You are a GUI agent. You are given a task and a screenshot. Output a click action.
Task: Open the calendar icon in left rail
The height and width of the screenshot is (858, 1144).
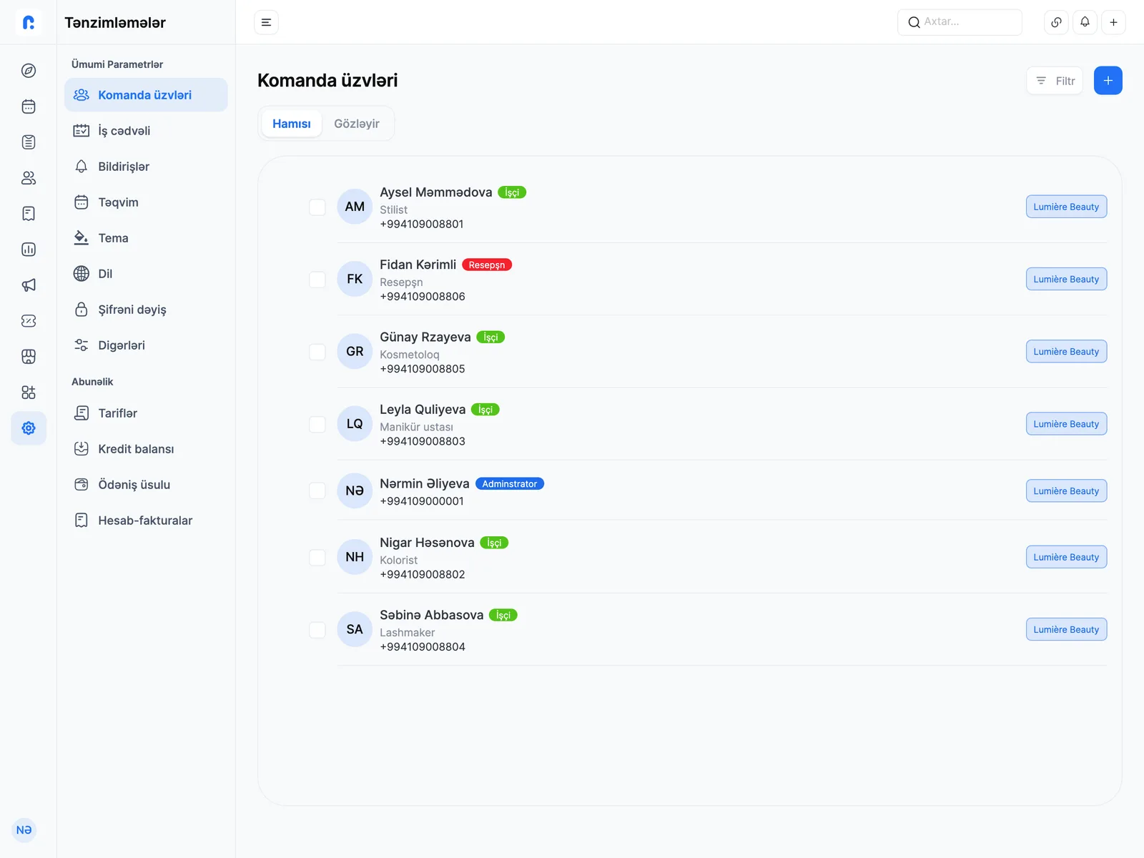(29, 107)
